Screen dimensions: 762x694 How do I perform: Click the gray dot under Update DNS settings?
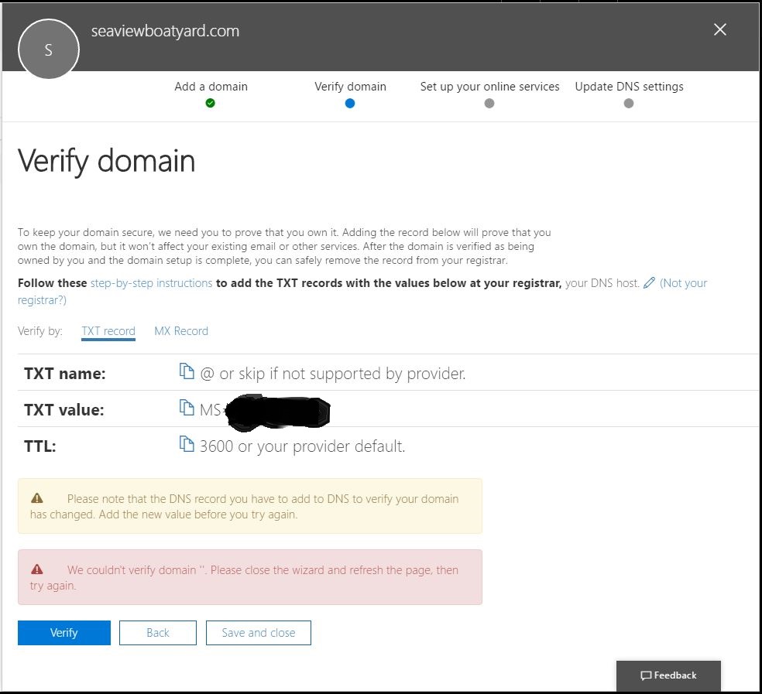tap(629, 103)
